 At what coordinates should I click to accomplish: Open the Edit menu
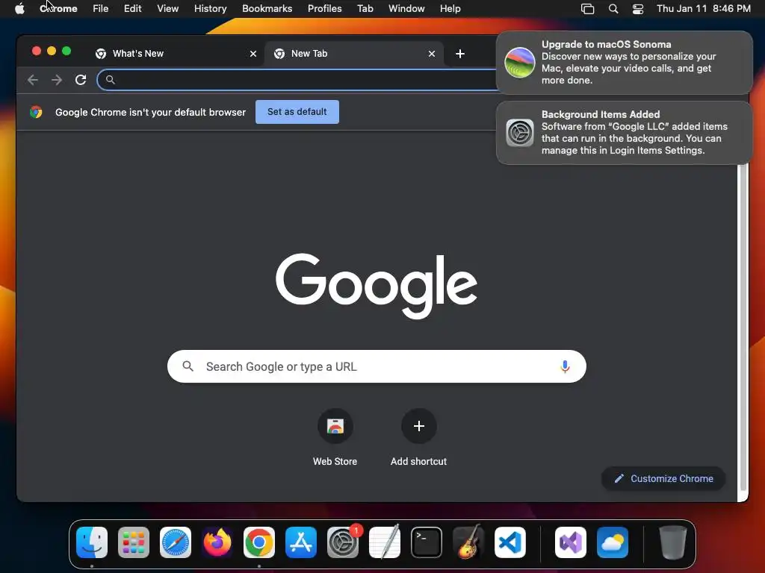pyautogui.click(x=133, y=9)
